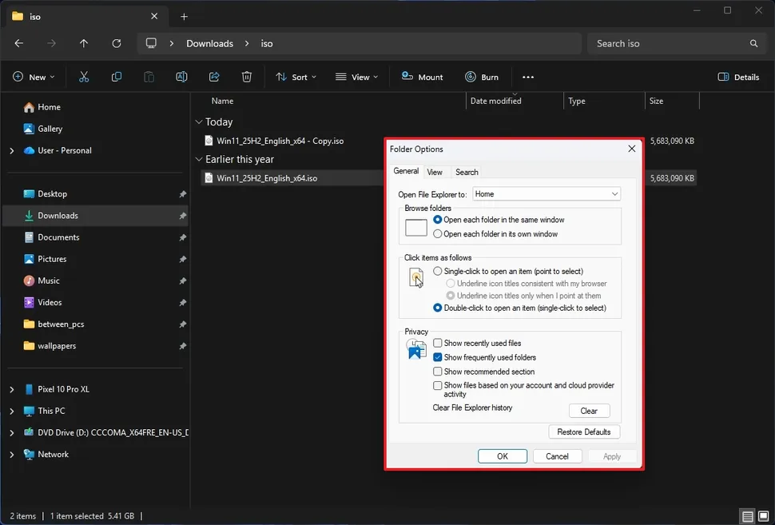Click the Burn disc icon

[483, 77]
